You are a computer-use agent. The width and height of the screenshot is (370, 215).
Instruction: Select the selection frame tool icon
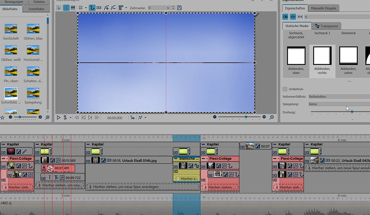coord(59,8)
